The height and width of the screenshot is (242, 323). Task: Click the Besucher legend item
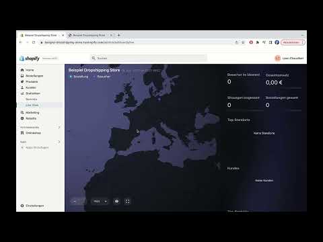click(x=102, y=77)
